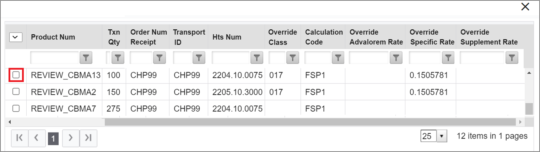Click the Override Specific Rate filter icon
540x152 pixels.
[449, 58]
